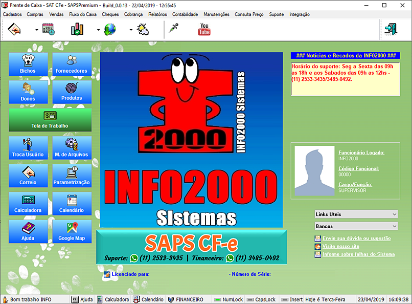Viewport: 412px width, 304px height.
Task: Open the YouTube toolbar icon
Action: click(204, 29)
